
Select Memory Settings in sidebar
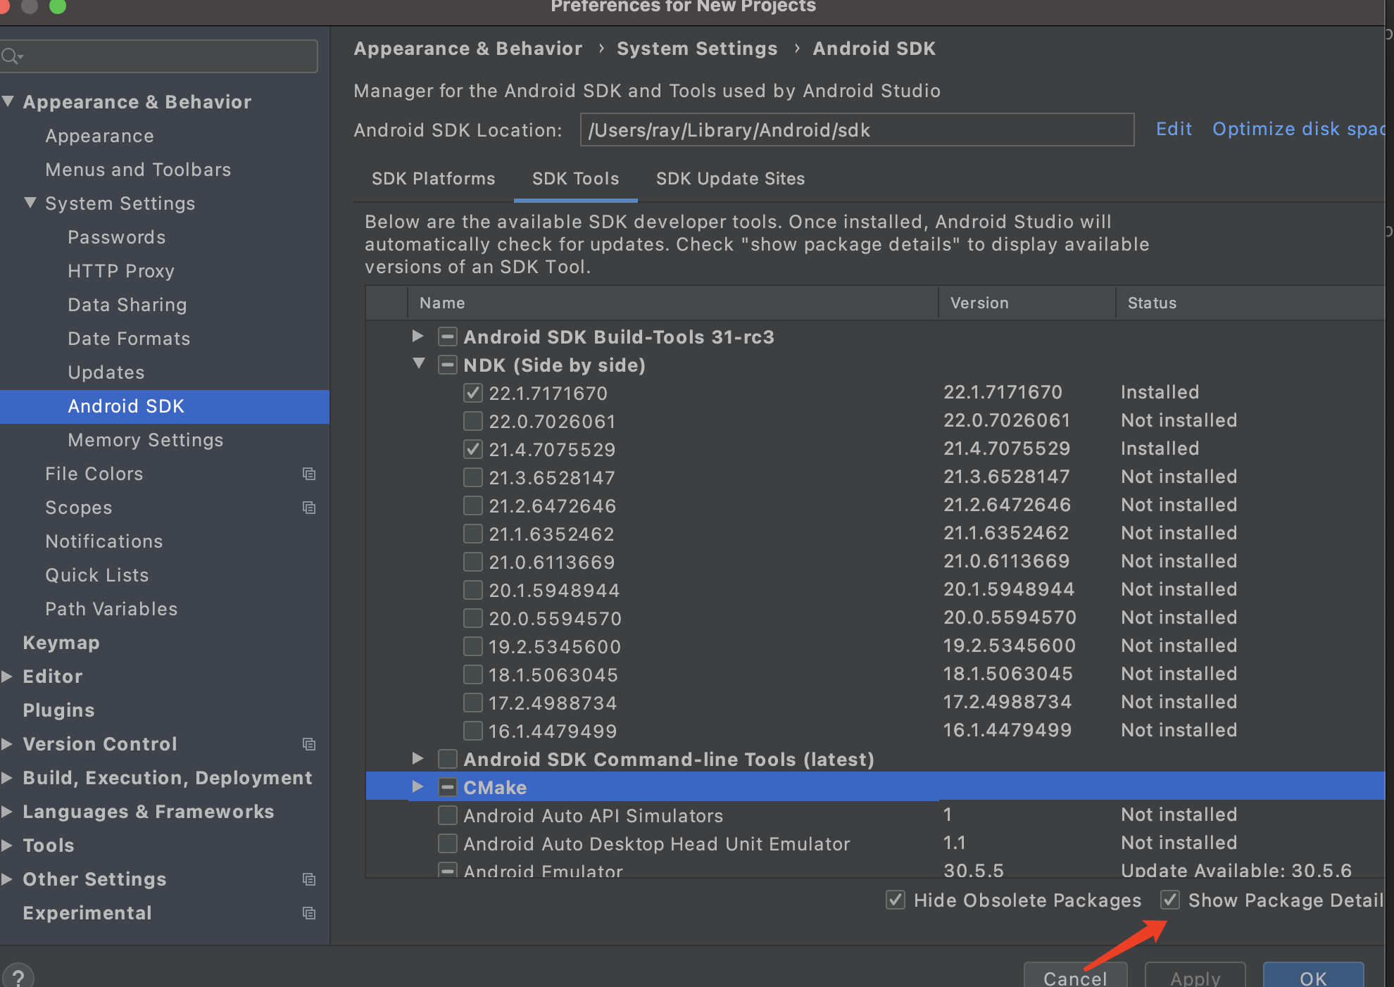click(x=145, y=440)
